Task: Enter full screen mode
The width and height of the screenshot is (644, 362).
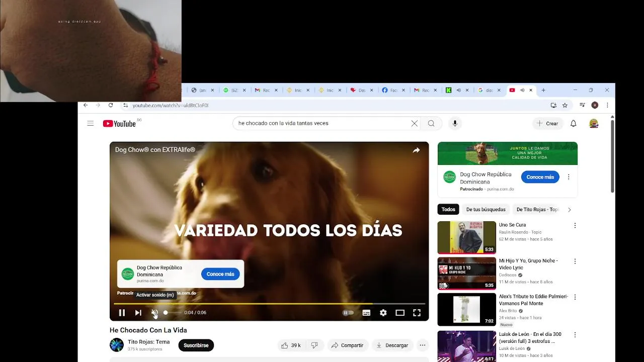Action: point(417,313)
